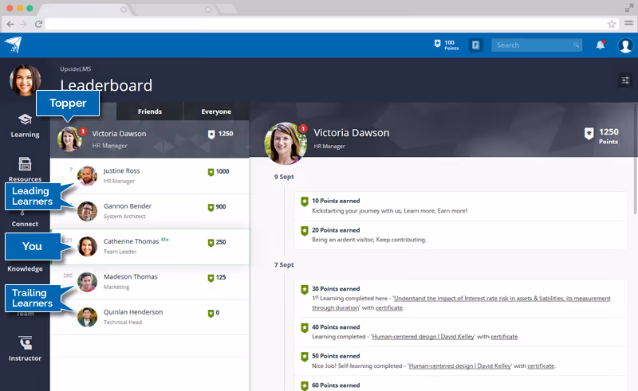Screen dimensions: 638x391
Task: Click the 900 points badge for Gannon Bender
Action: click(x=217, y=207)
